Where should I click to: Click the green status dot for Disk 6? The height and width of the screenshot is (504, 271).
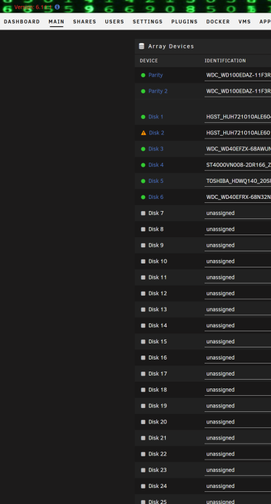(x=143, y=198)
